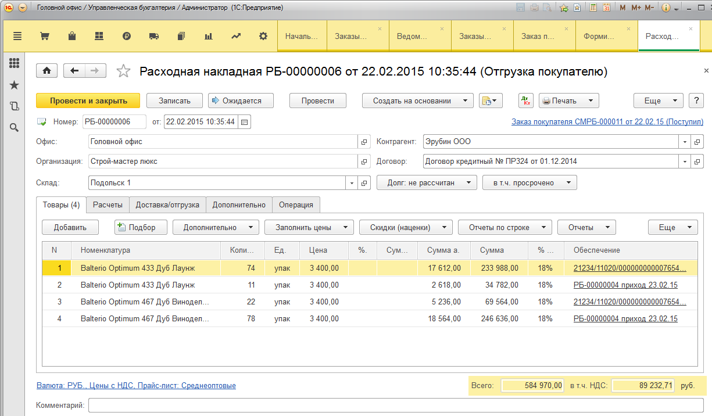
Task: Click the home button
Action: pos(46,71)
